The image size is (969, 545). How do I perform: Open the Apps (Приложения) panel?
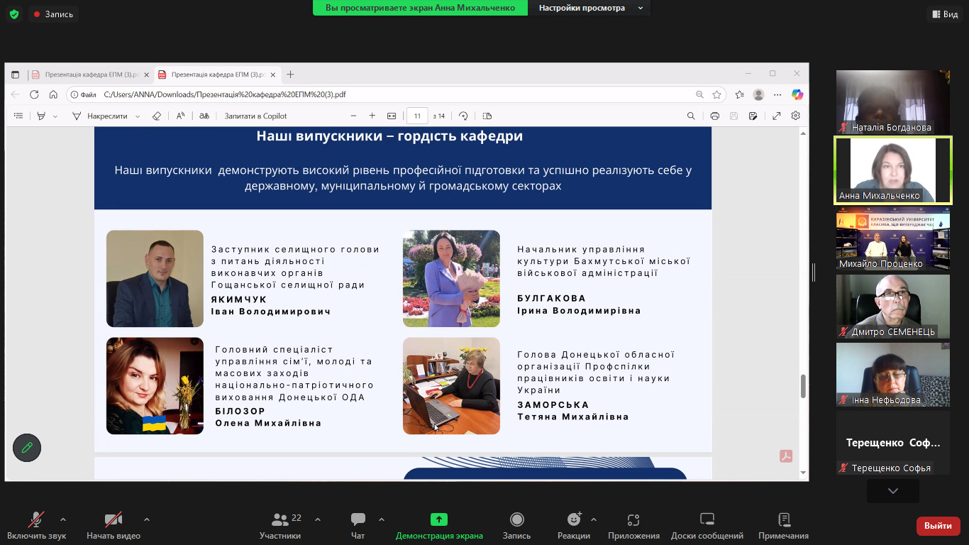[x=633, y=524]
